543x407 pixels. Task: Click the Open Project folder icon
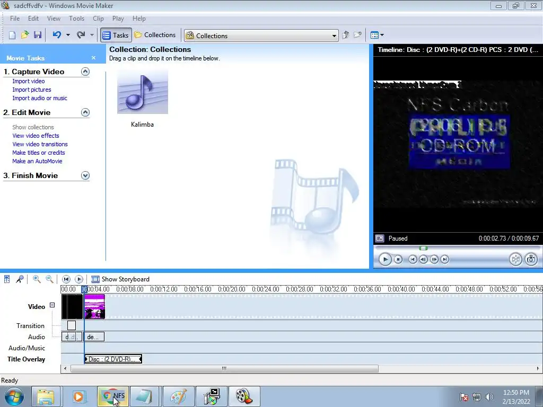[25, 35]
